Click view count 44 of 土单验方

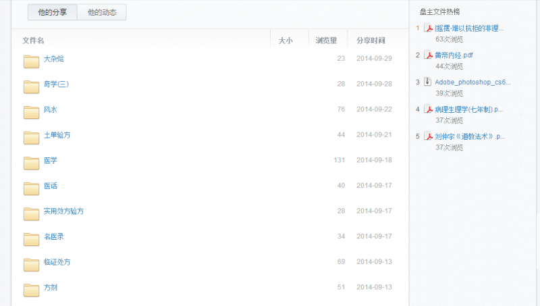click(x=341, y=134)
